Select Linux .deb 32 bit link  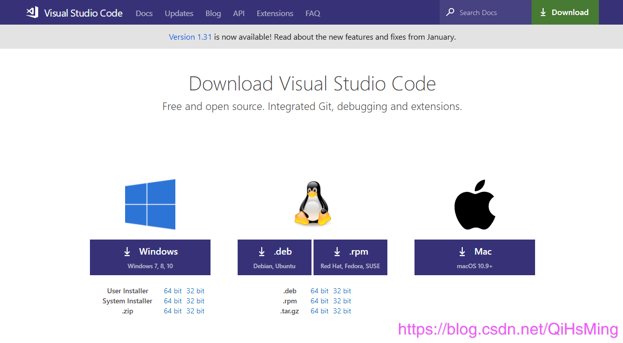tap(342, 291)
